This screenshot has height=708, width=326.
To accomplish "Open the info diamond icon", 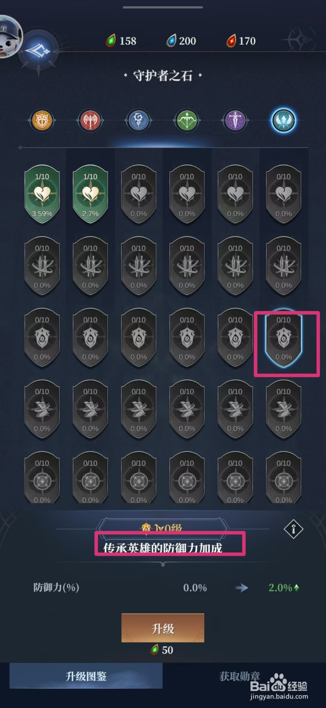I will pos(293,529).
